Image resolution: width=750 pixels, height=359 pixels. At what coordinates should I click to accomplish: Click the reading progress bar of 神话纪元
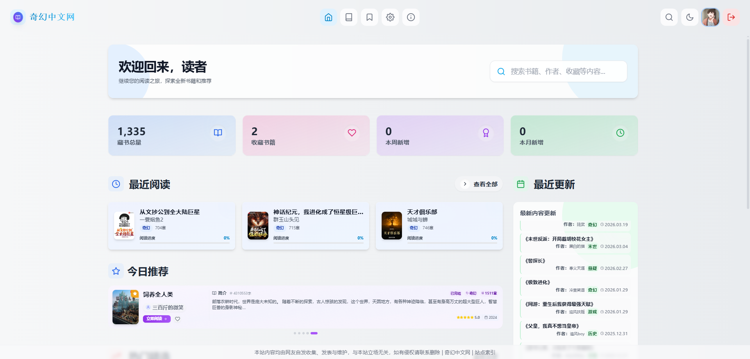(318, 243)
